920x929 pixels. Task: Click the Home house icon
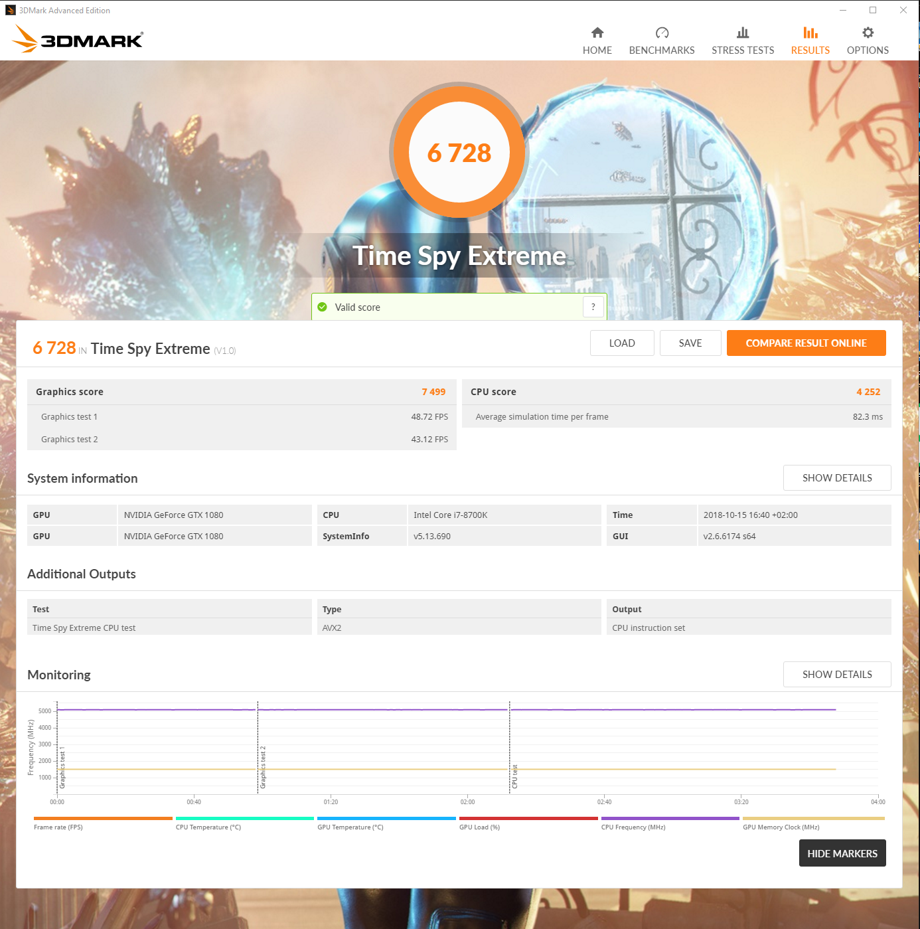597,33
